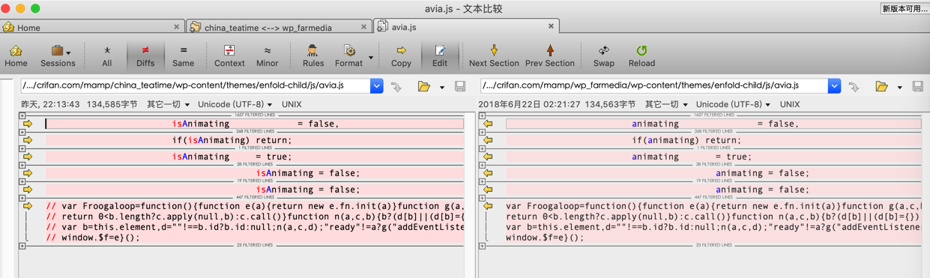
Task: Switch to china_teatime <--> wp_farmedia tab
Action: [278, 27]
